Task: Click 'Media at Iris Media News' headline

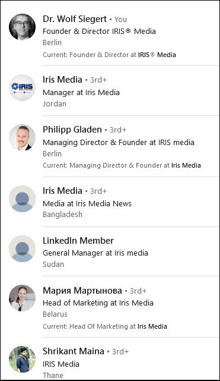Action: pyautogui.click(x=87, y=203)
